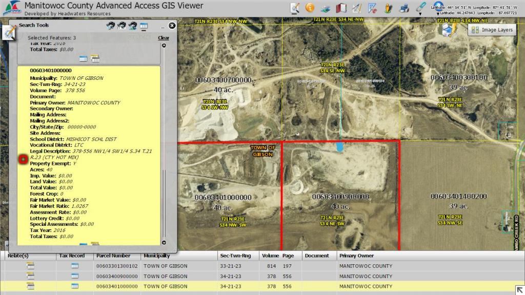Open the red bookmarks book icon
The width and height of the screenshot is (525, 295).
[x=341, y=8]
